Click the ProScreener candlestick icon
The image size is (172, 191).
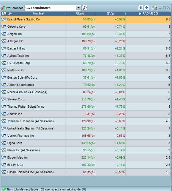point(3,8)
